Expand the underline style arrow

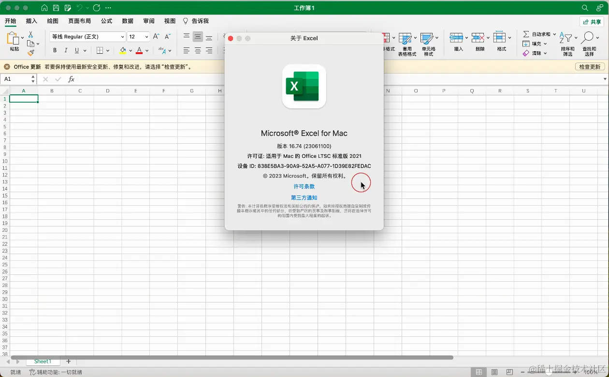(x=85, y=50)
